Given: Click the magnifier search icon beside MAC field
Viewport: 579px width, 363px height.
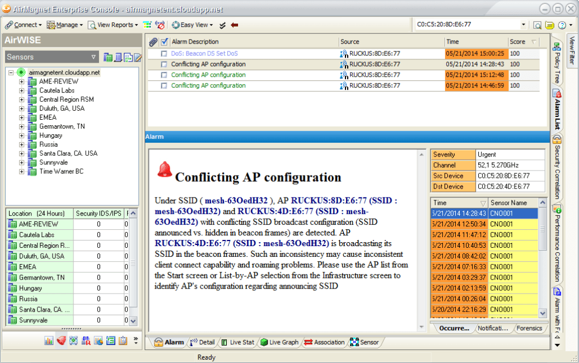Looking at the screenshot, I should 537,25.
